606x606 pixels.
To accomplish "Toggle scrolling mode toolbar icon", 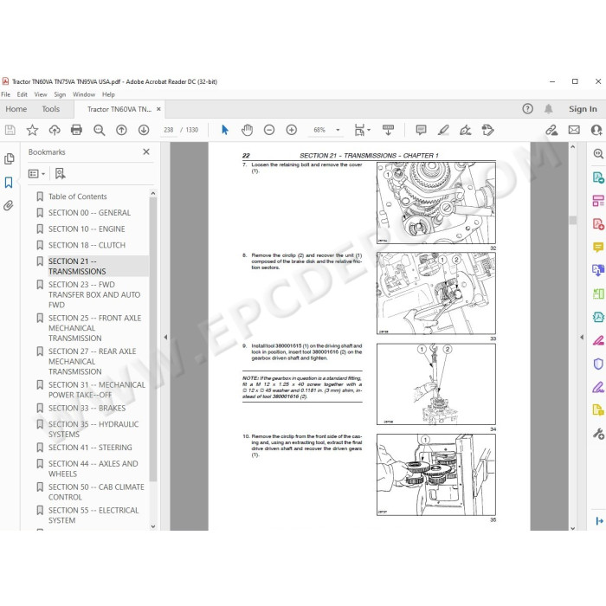I will 388,130.
